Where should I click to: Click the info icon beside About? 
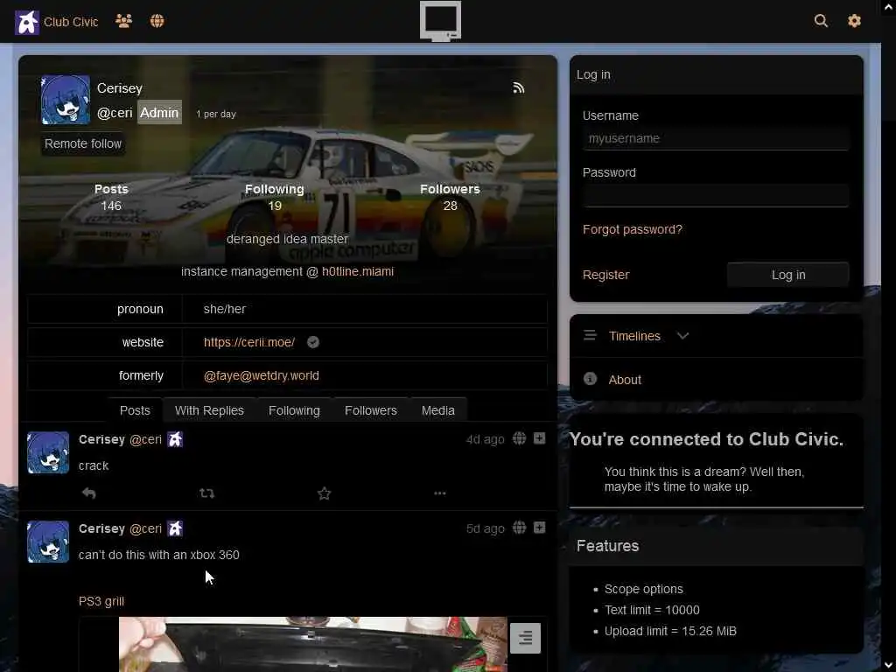point(590,379)
